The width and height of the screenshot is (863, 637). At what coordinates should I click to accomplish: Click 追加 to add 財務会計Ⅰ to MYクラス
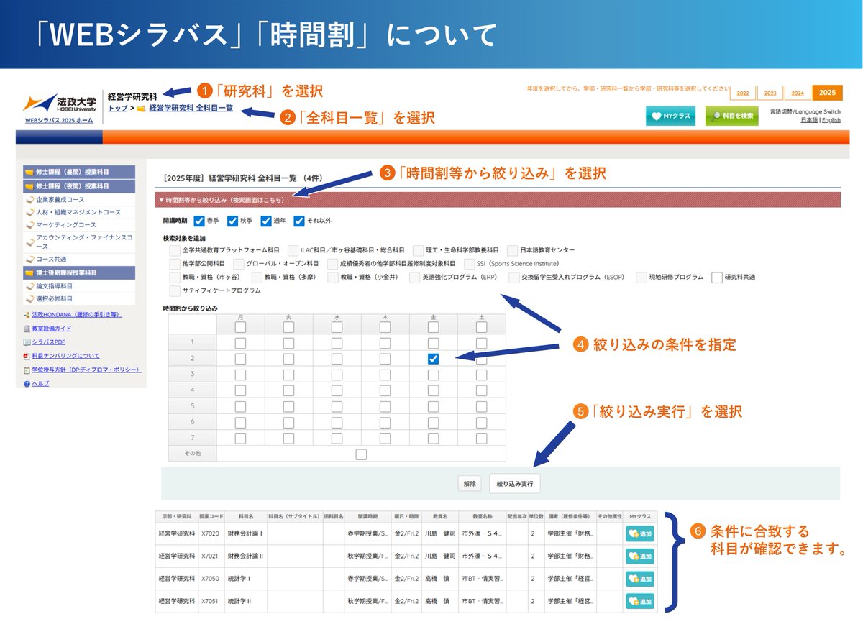point(639,532)
